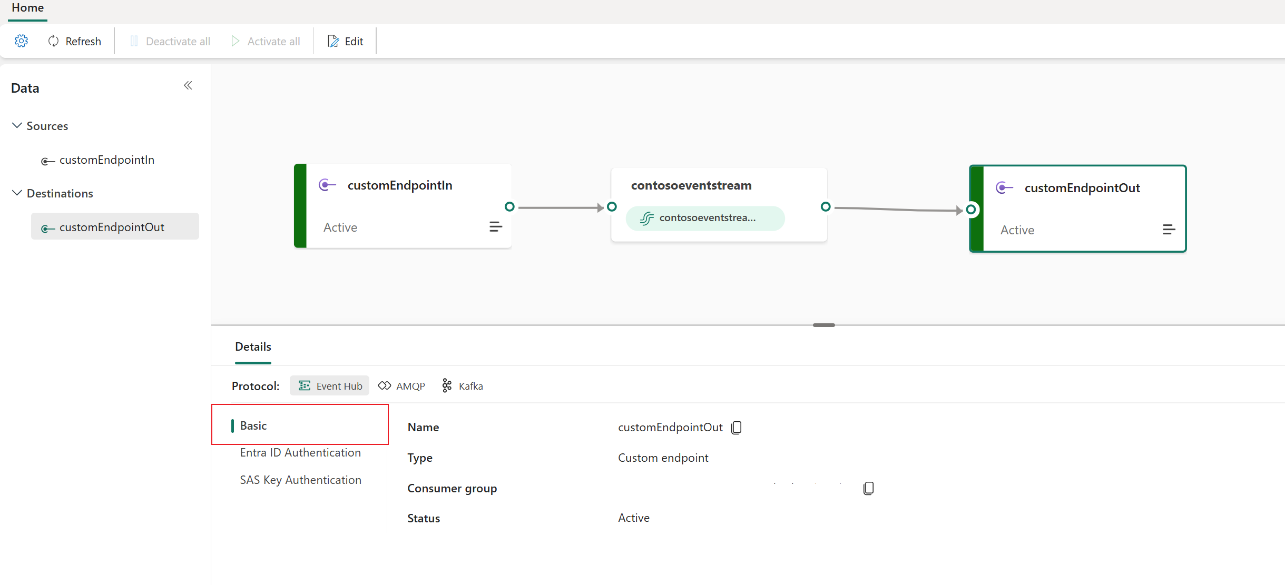Click the Entra ID Authentication option
The image size is (1285, 585).
(x=299, y=452)
